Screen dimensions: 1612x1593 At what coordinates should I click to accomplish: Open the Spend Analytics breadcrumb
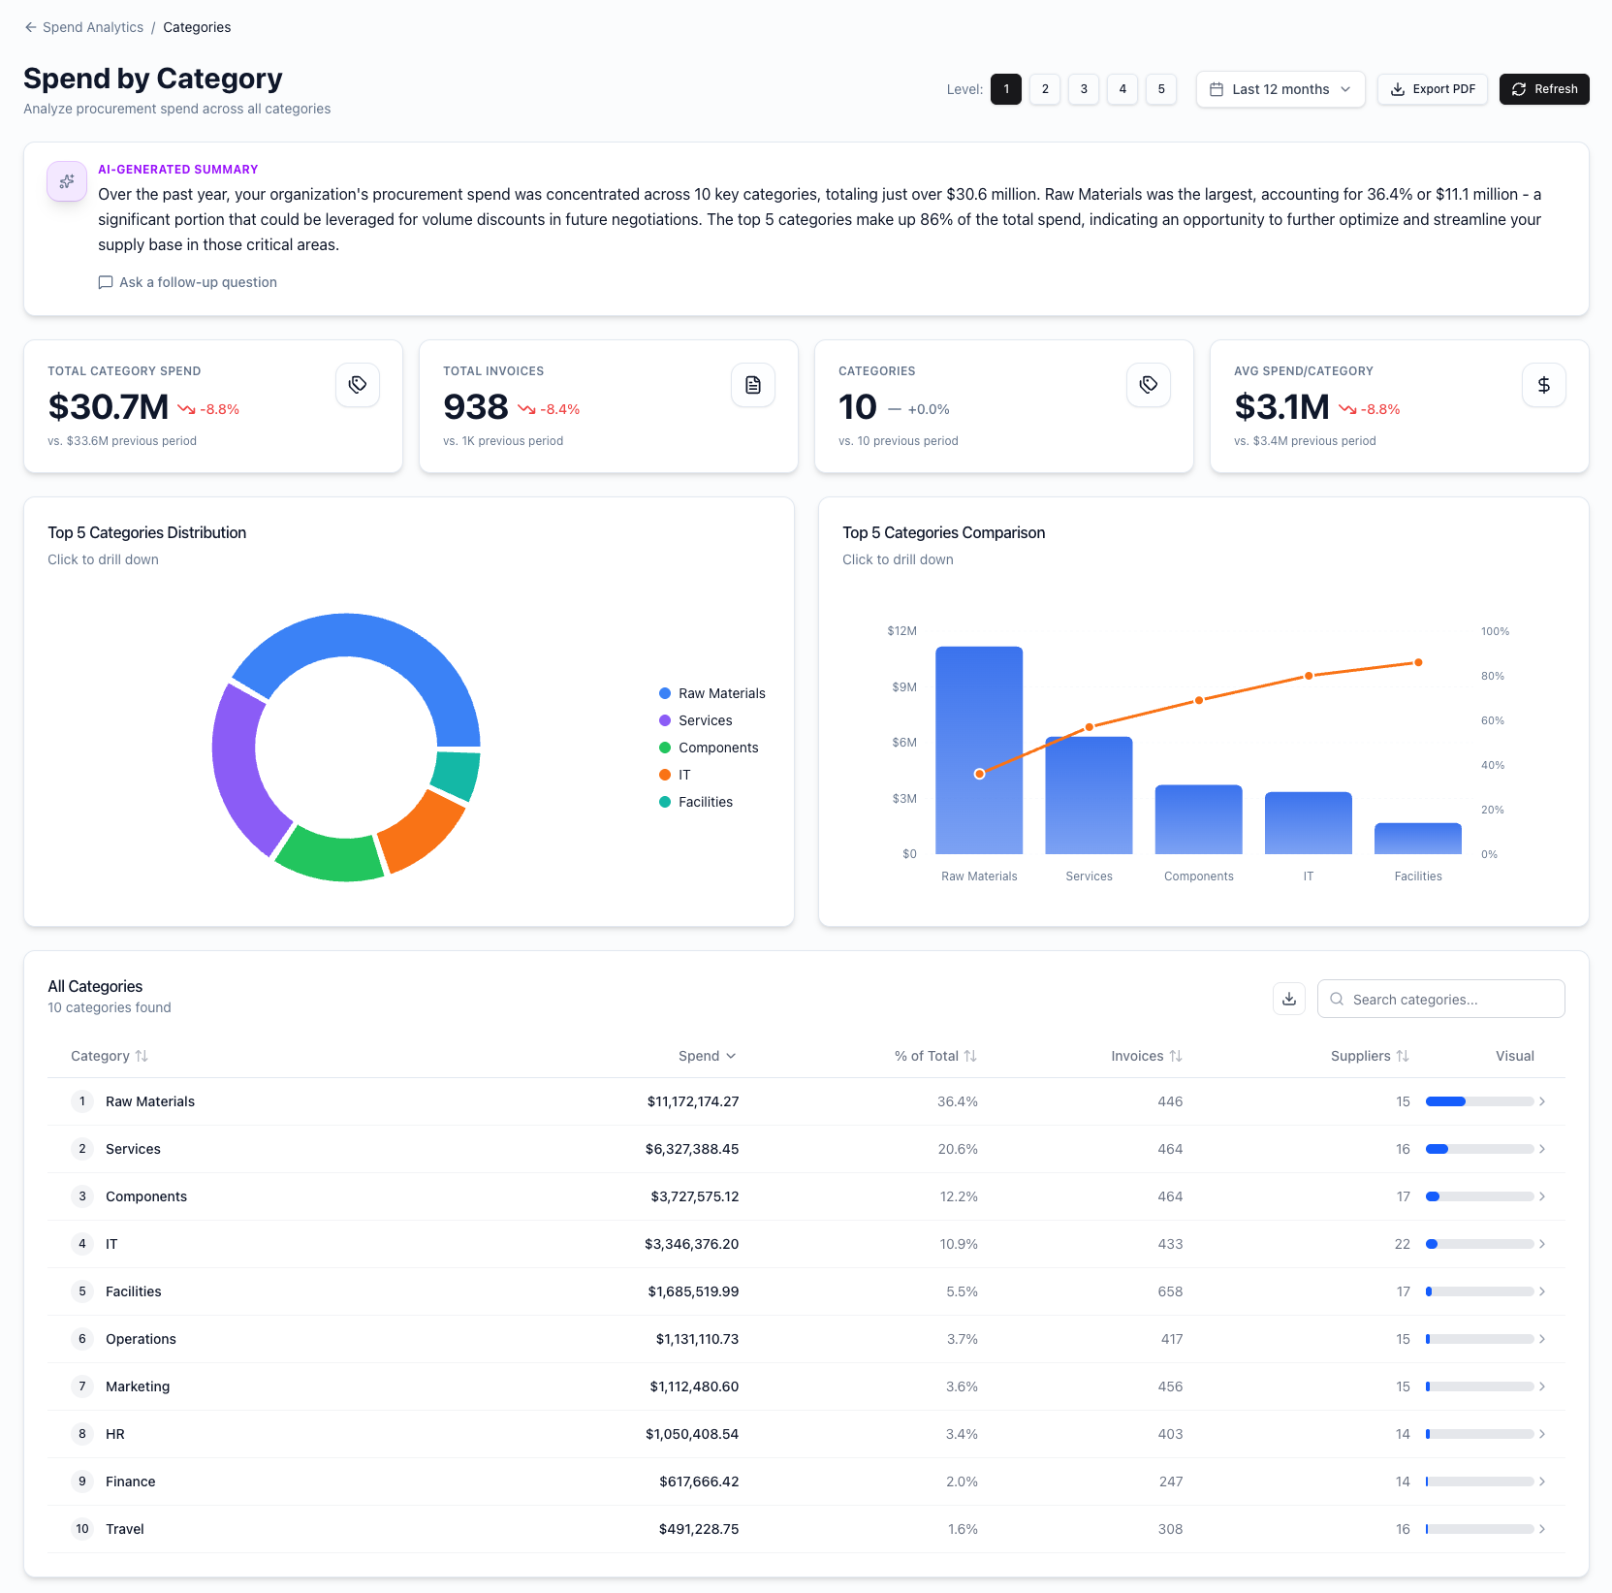coord(92,27)
